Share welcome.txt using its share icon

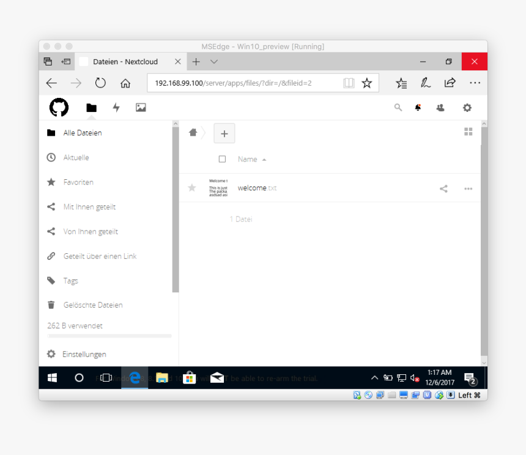tap(443, 188)
